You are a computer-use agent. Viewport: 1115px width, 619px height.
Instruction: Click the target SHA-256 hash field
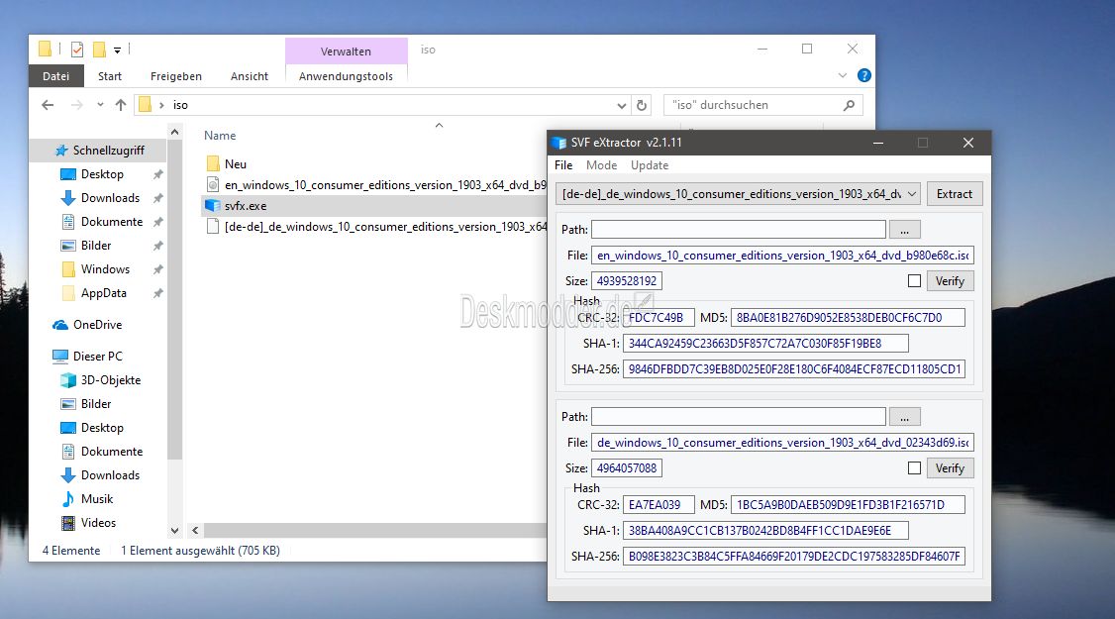(x=793, y=557)
